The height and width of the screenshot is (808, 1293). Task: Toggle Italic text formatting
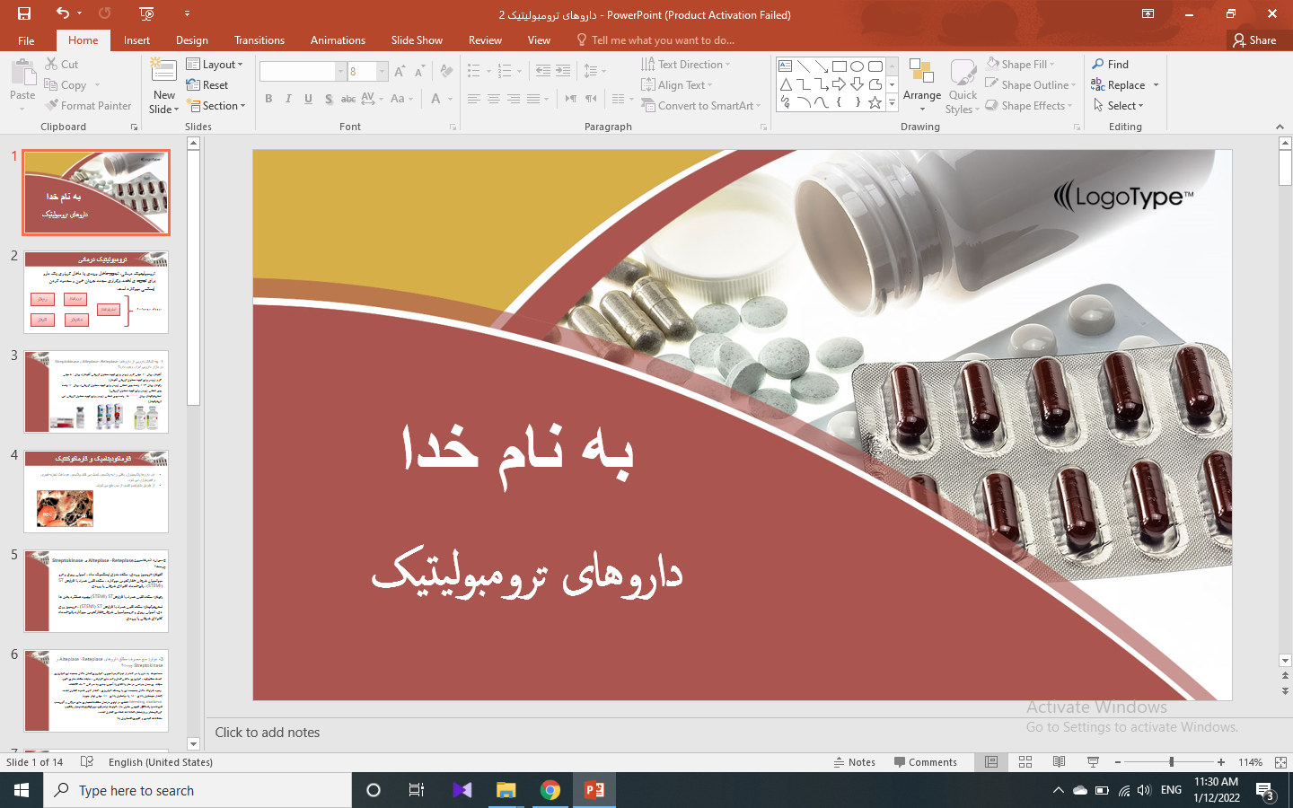[x=288, y=99]
